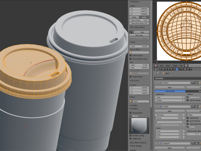Toggle EdgeSplit modifier render visibility

[193, 143]
